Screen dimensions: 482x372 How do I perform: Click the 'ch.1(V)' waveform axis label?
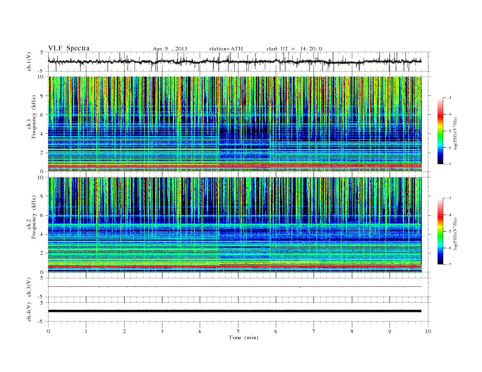[29, 61]
